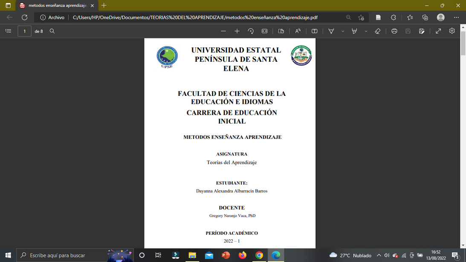Open the tab actions menu
Screen dimensions: 466x262
point(8,6)
